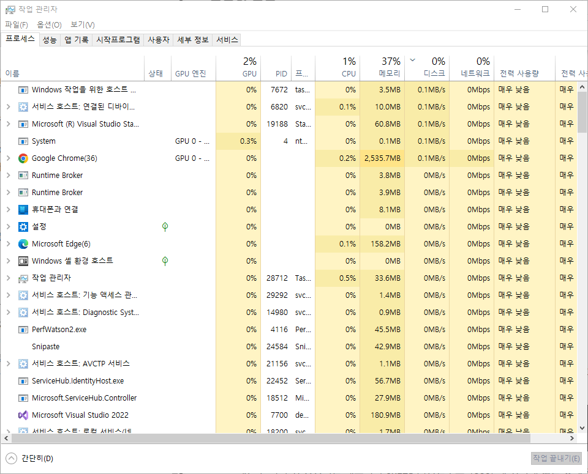The height and width of the screenshot is (474, 588).
Task: Click the 간단히 collapse arrow icon
Action: tap(11, 458)
